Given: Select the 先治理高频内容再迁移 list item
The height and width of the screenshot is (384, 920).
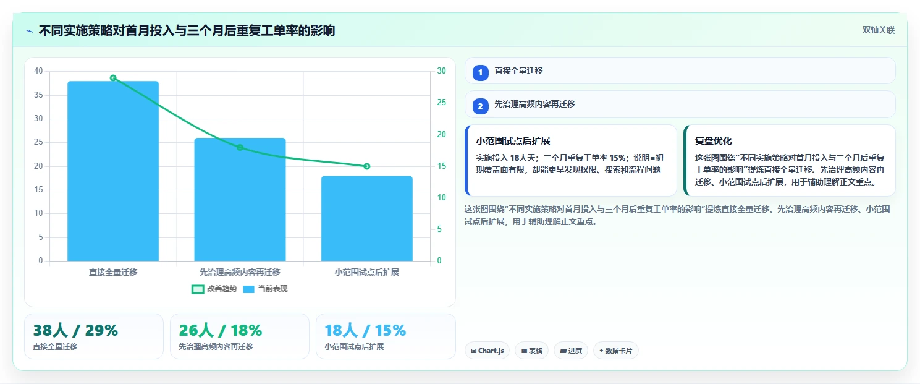Looking at the screenshot, I should click(680, 104).
